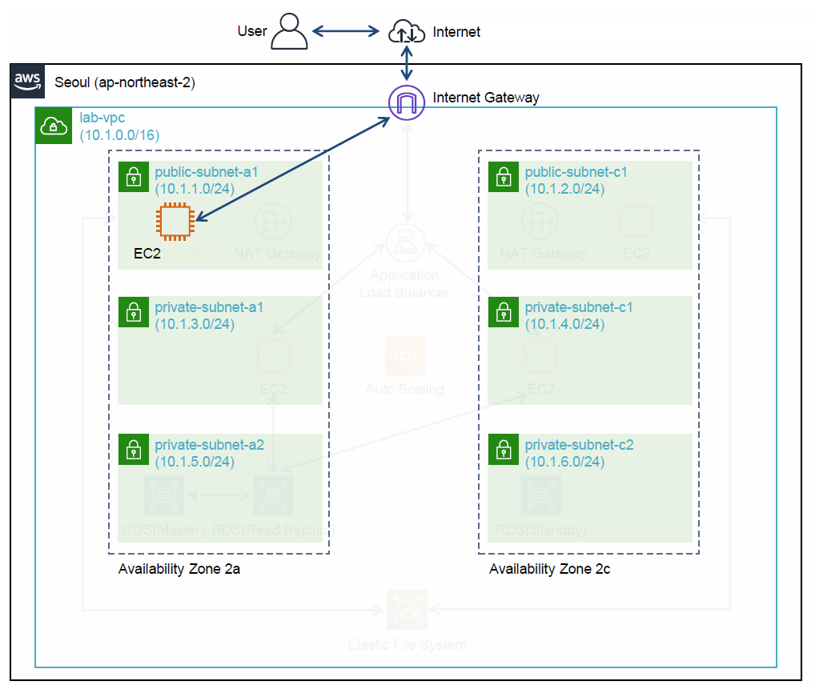
Task: Click the 'private-subnet-a2' label
Action: click(x=210, y=445)
